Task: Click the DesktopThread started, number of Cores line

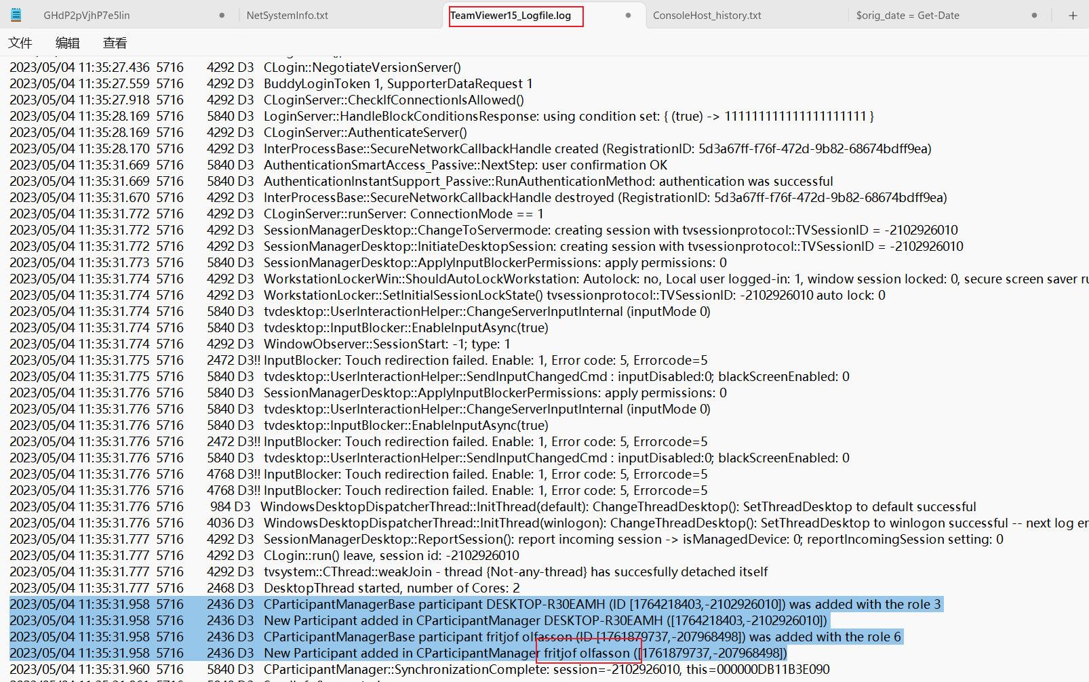Action: (265, 588)
